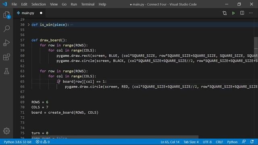Open the Edit menu
This screenshot has width=258, height=145.
click(x=24, y=4)
